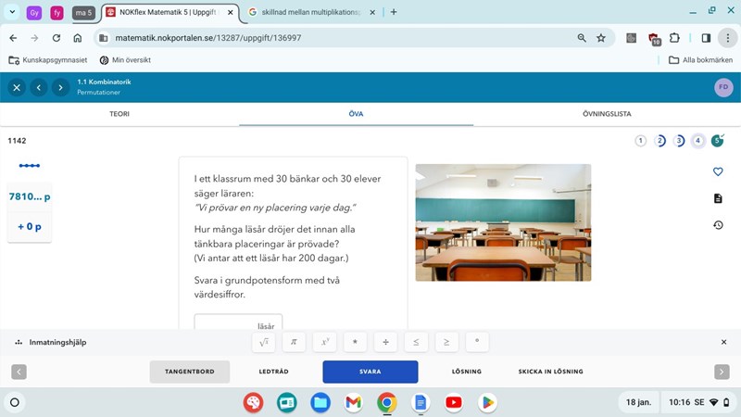Image resolution: width=741 pixels, height=417 pixels.
Task: Click the answer field for läsår
Action: (224, 324)
